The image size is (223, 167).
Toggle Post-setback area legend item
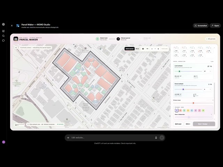pos(34,124)
